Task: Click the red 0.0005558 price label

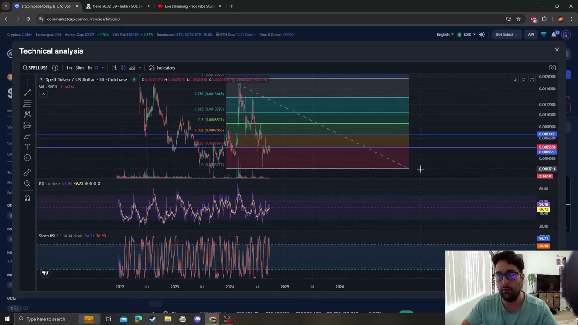Action: tap(547, 147)
